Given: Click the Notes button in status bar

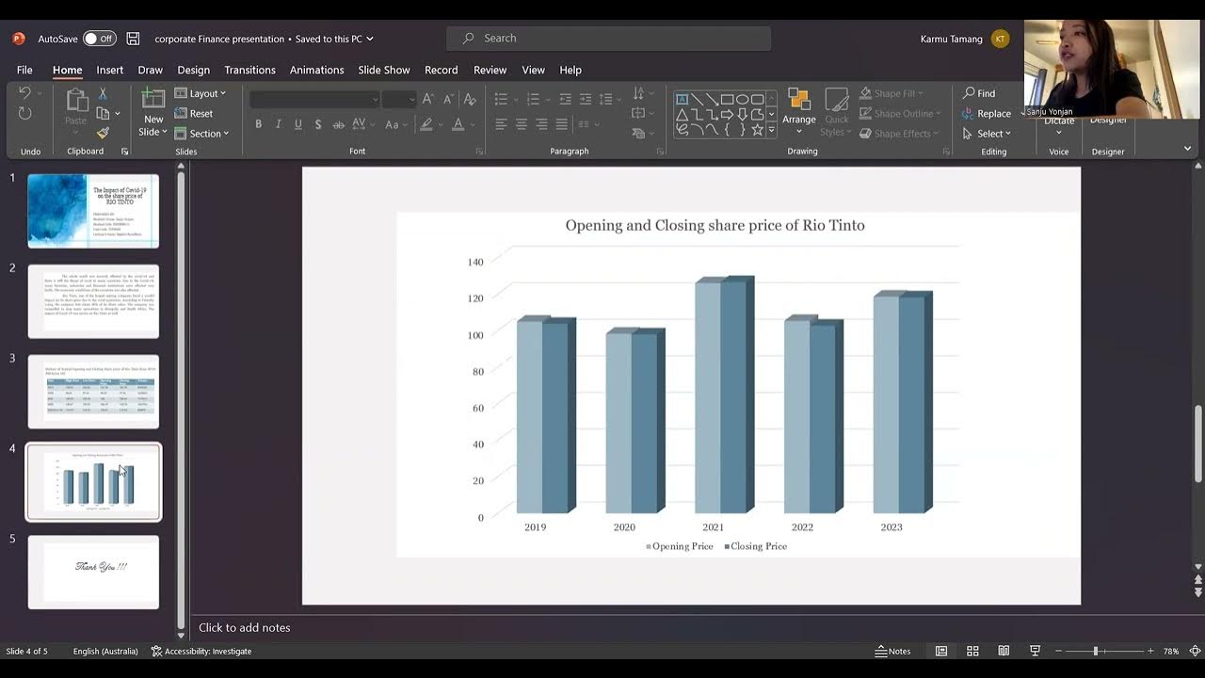Looking at the screenshot, I should (x=893, y=651).
